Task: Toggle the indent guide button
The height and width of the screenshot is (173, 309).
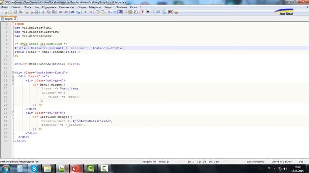Action: tap(120, 12)
